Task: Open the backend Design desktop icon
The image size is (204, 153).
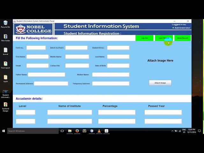Action: tap(5, 107)
